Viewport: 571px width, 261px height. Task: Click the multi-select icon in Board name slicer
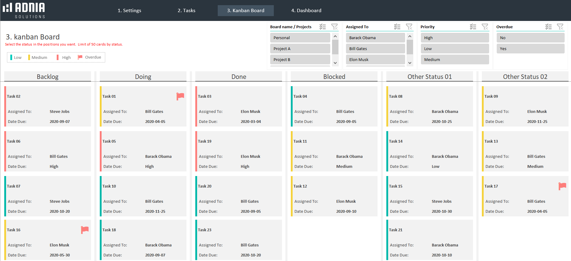tap(323, 27)
